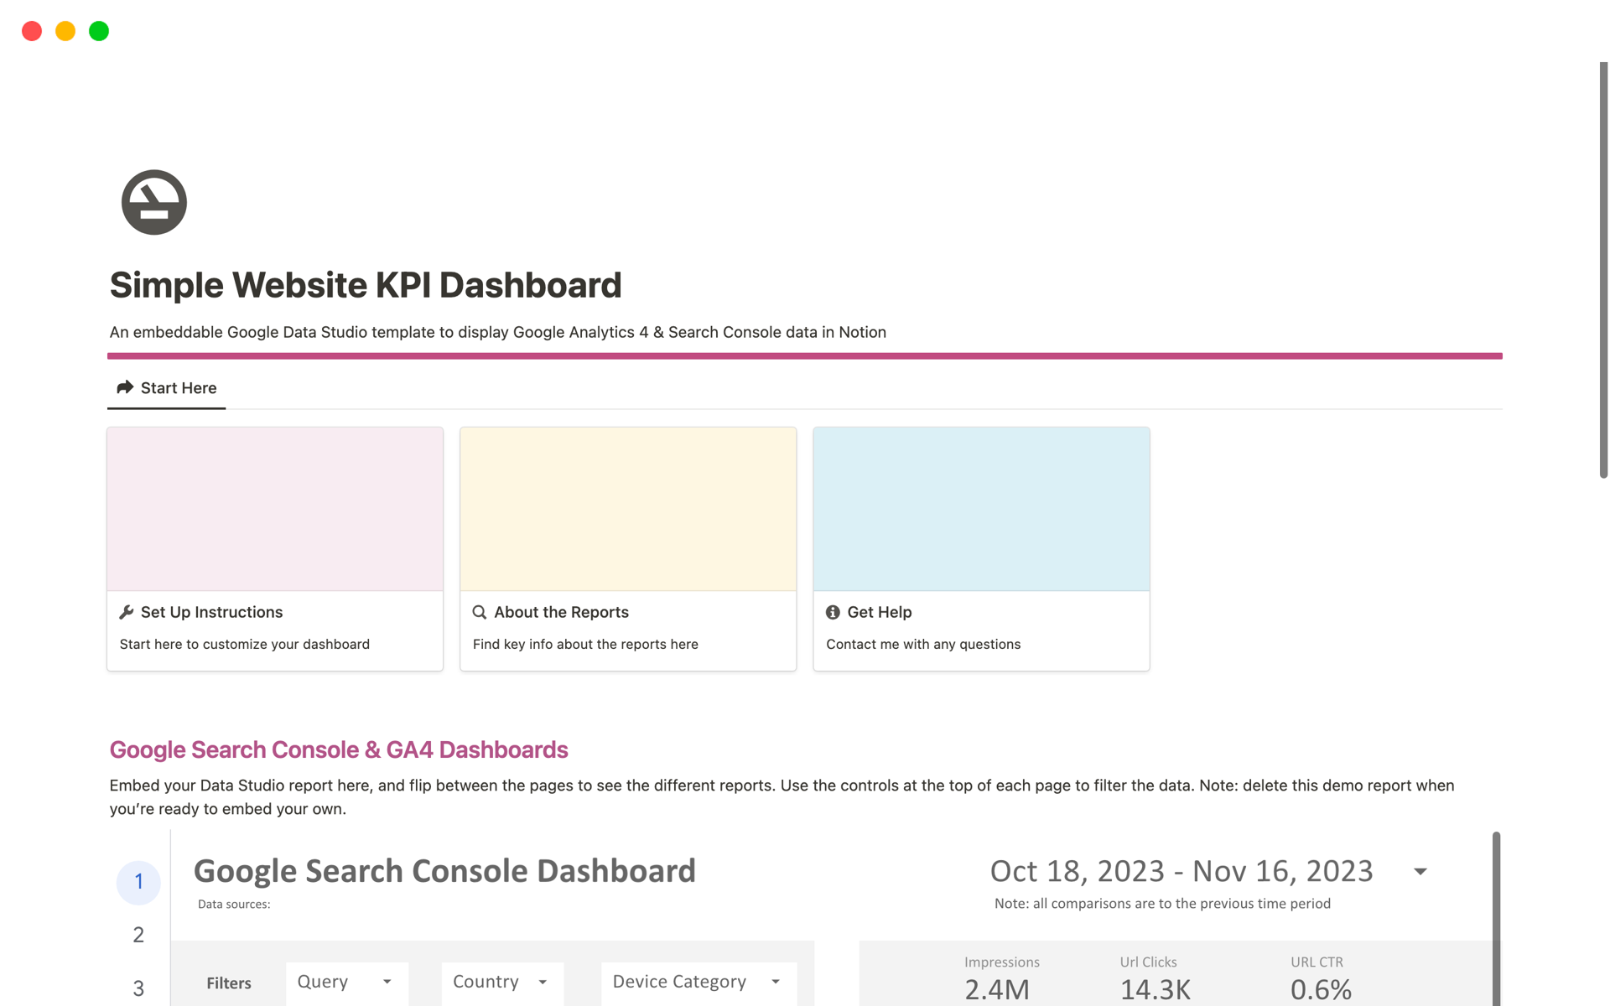Expand the Device Category dropdown

[698, 982]
